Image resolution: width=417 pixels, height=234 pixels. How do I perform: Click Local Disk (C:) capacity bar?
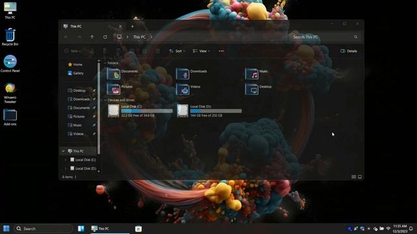point(147,111)
